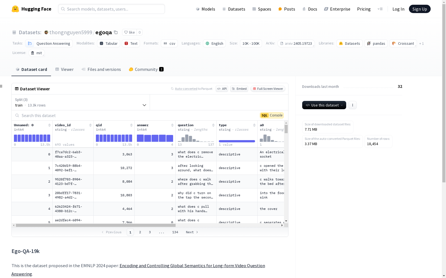Open Enterprise in the top navigation

click(337, 9)
